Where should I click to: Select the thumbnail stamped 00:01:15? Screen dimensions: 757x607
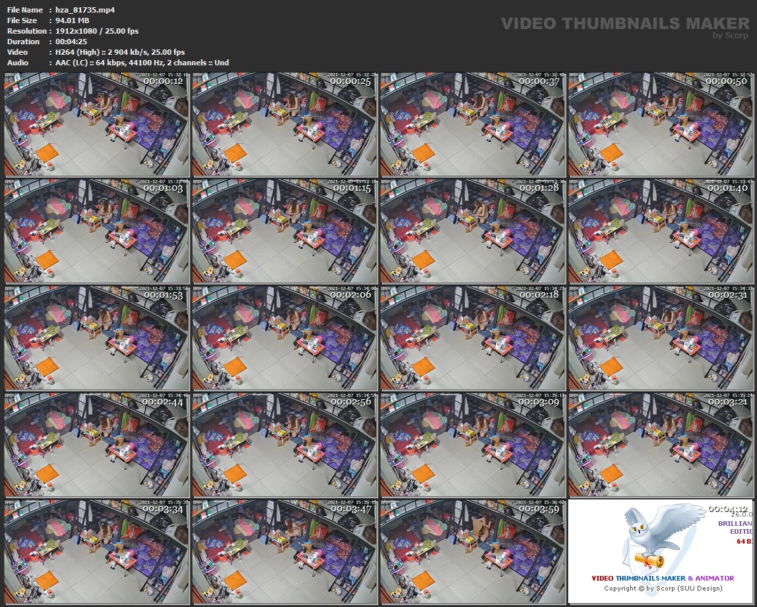[284, 231]
